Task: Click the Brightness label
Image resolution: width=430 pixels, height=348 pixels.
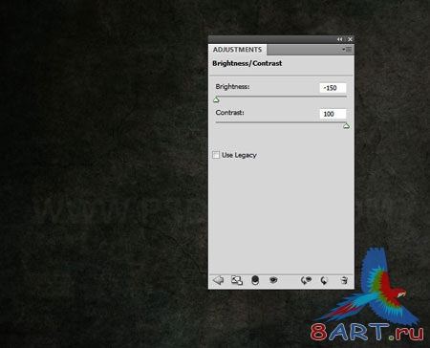Action: 232,87
